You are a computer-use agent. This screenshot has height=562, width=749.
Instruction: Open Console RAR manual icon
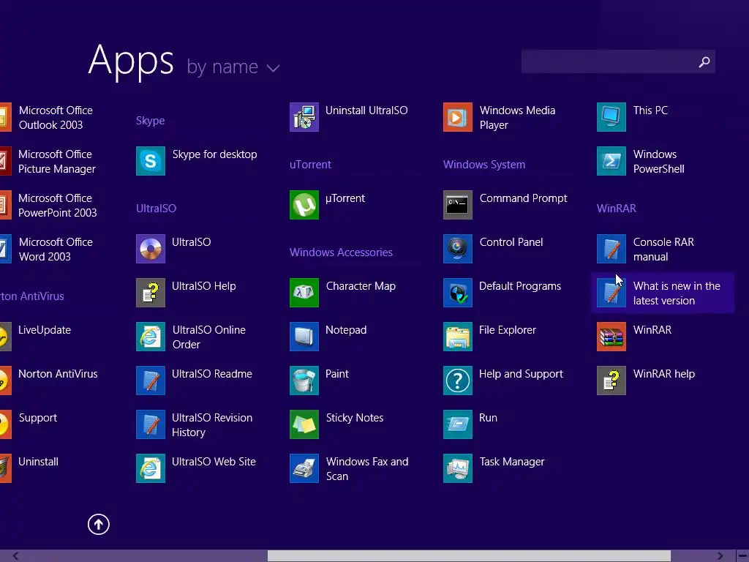(611, 249)
